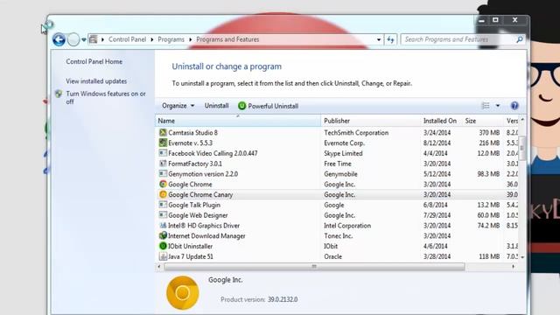Viewport: 560px width, 315px height.
Task: Open the Programs breadcrumb
Action: pos(171,39)
